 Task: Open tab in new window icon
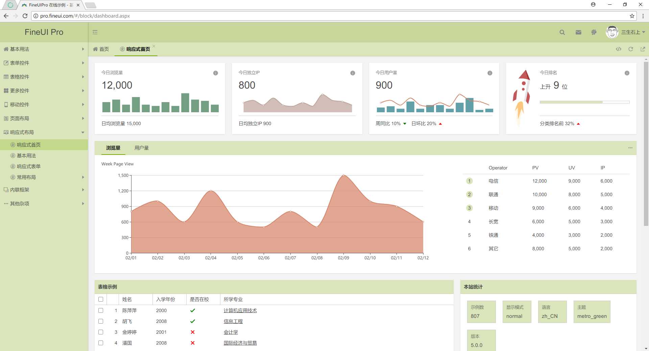pos(643,49)
